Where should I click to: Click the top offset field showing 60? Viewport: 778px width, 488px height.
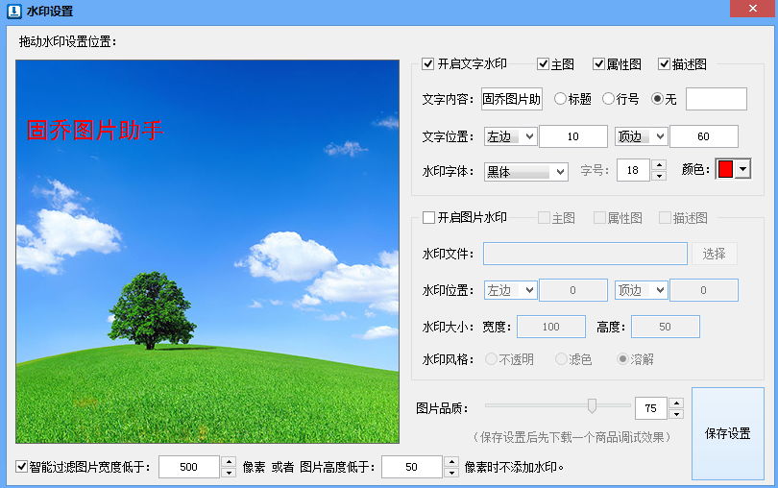click(x=704, y=136)
